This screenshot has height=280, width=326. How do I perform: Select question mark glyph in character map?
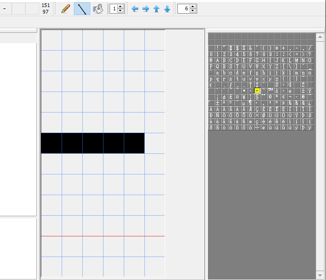310,54
